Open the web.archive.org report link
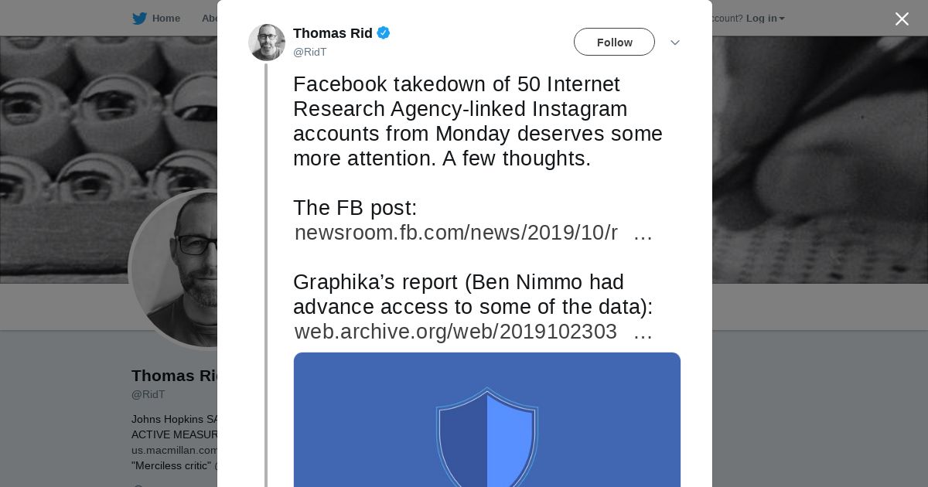Viewport: 928px width, 487px height. [x=473, y=332]
